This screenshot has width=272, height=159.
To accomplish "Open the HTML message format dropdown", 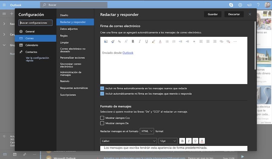I will pyautogui.click(x=147, y=131).
